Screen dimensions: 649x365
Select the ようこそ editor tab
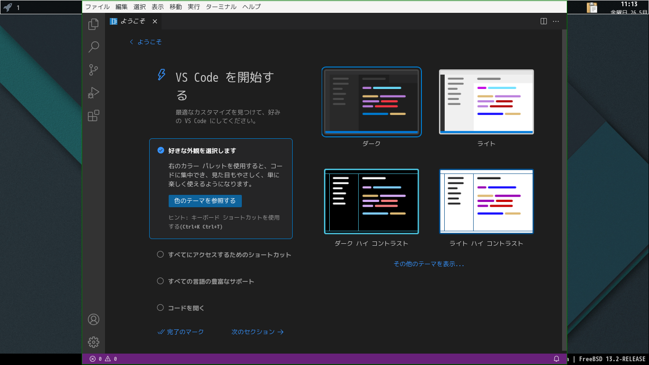click(x=133, y=21)
